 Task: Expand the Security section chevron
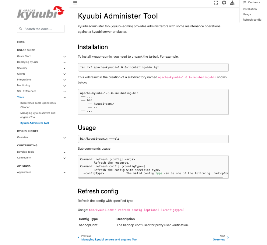[x=65, y=68]
